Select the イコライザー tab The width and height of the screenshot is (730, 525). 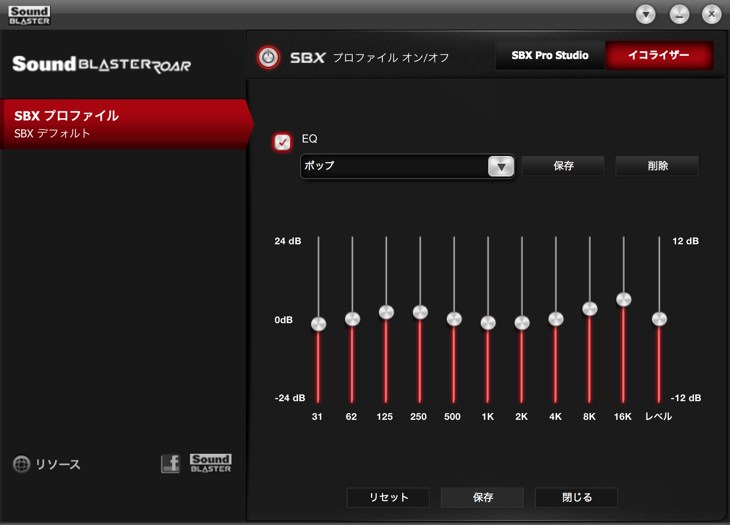tap(659, 56)
